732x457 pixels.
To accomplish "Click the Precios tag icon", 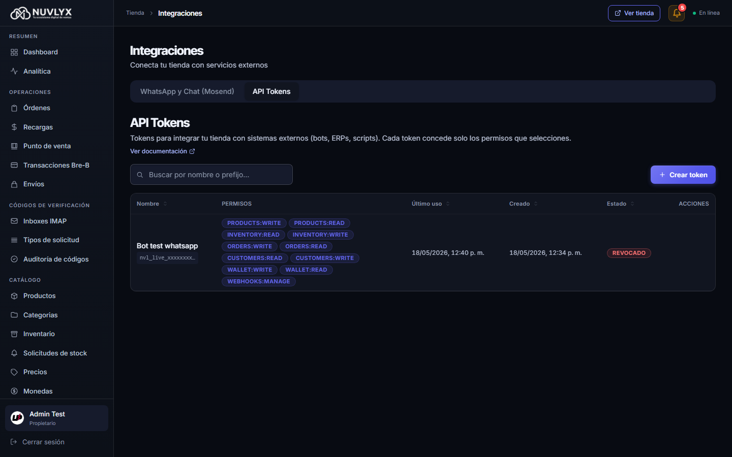I will coord(14,372).
